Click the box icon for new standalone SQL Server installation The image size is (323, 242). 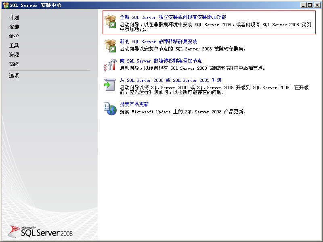pyautogui.click(x=110, y=22)
